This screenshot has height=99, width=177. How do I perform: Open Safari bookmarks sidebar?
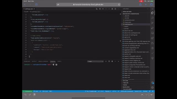pyautogui.click(x=36, y=4)
